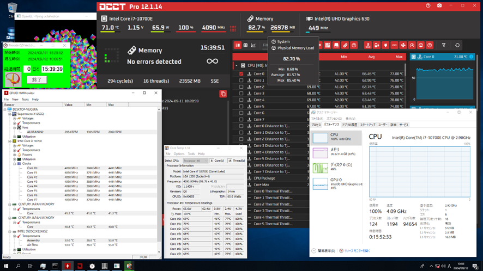
Task: Collapse Intel Core i7 10700 node in HWMonitor
Action: point(10,141)
